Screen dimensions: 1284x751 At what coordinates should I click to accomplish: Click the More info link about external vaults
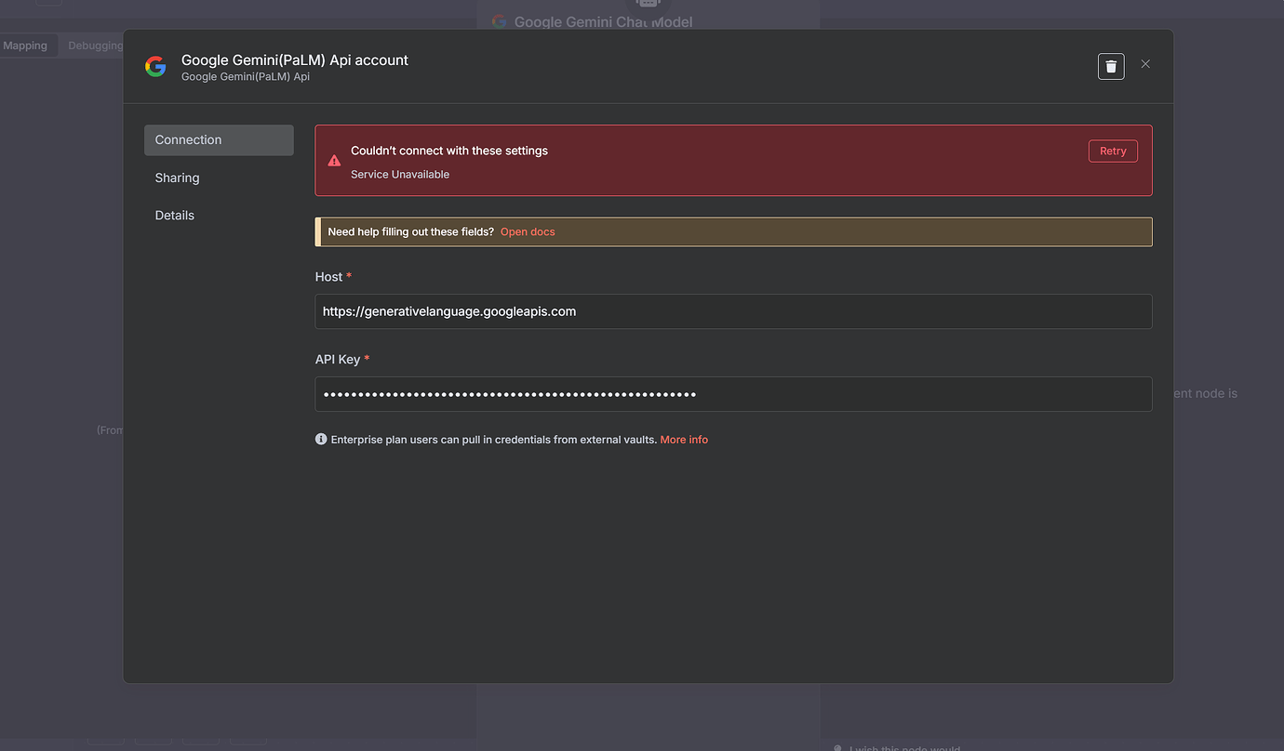click(684, 439)
